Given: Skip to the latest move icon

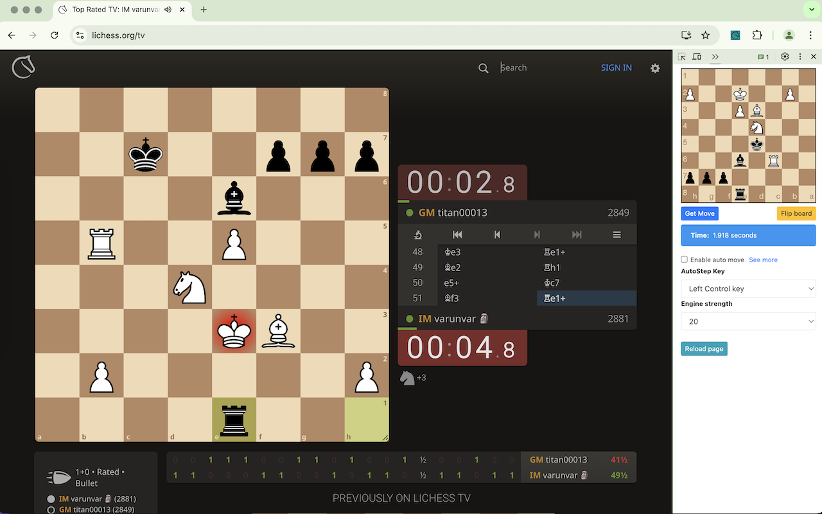Looking at the screenshot, I should [x=577, y=235].
